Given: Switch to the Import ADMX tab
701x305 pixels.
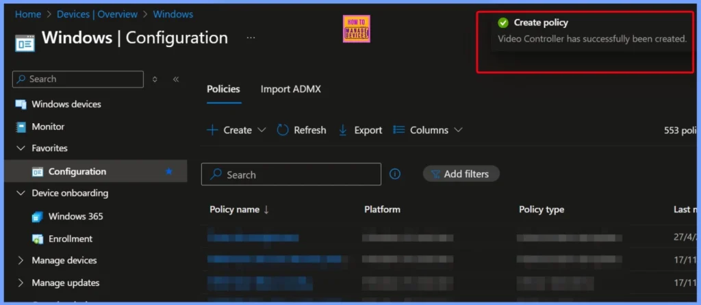Looking at the screenshot, I should coord(290,89).
